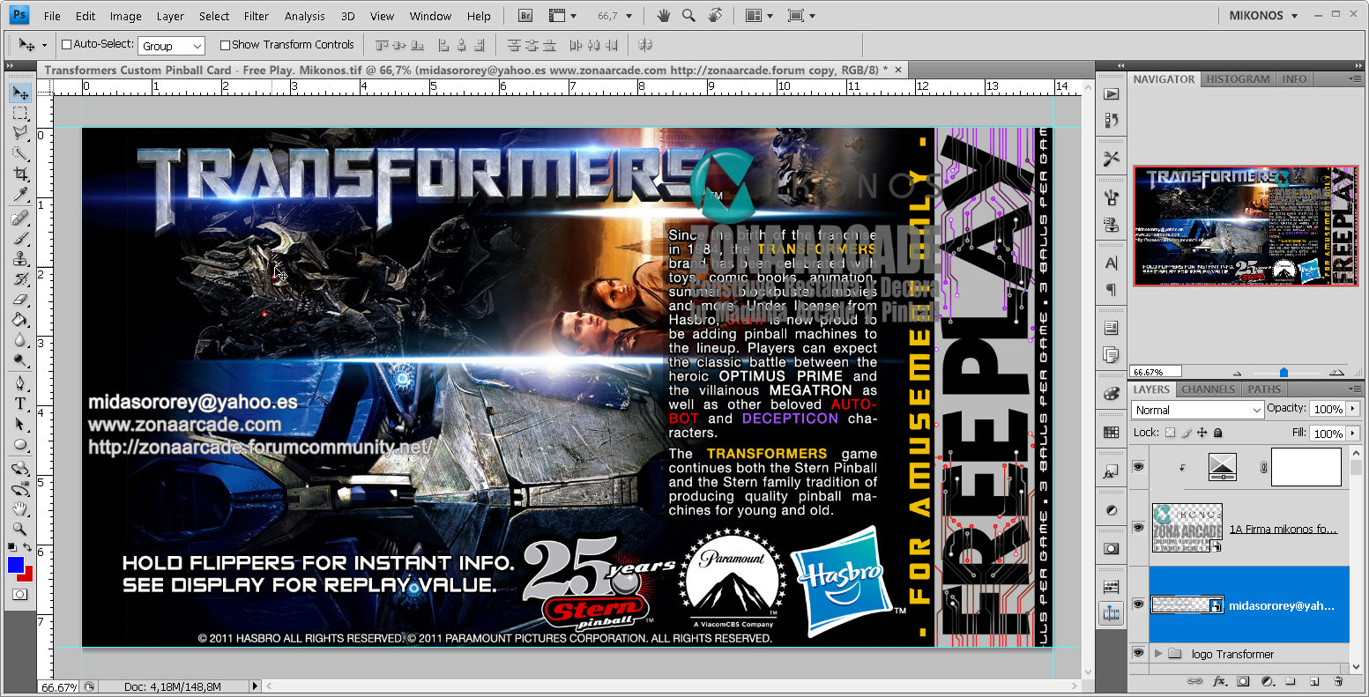Enable Show Transform Controls checkbox
The width and height of the screenshot is (1369, 697).
tap(225, 45)
